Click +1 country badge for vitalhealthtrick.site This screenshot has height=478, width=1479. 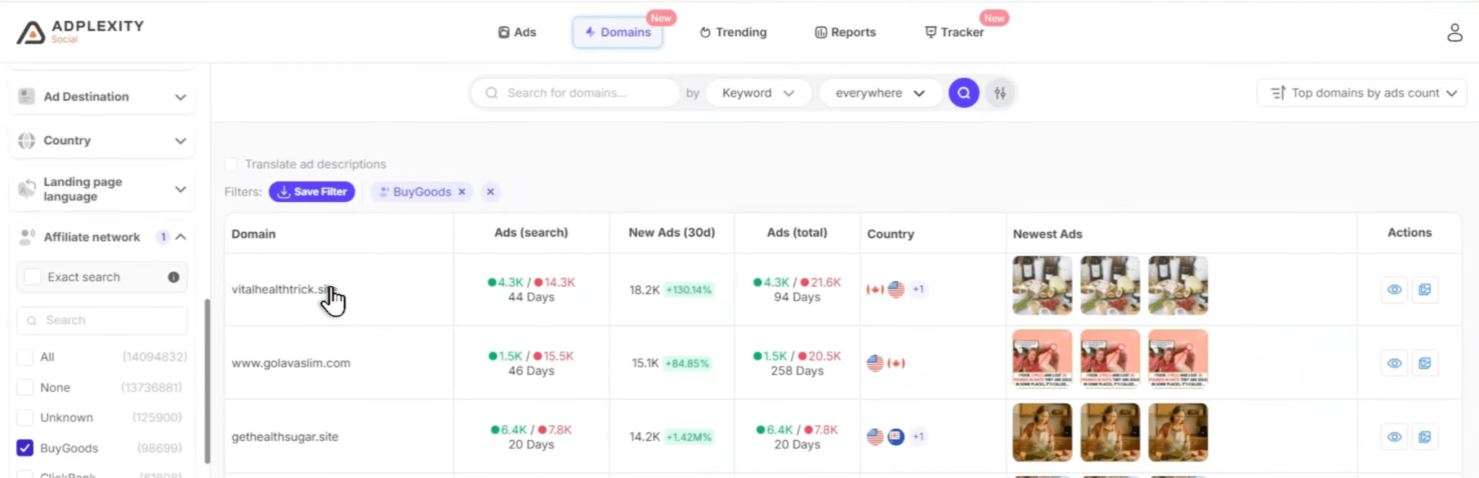point(918,289)
